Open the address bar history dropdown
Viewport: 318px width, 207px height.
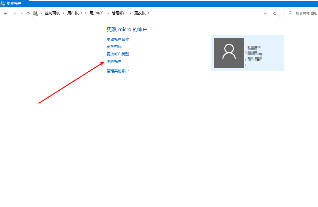tap(265, 13)
